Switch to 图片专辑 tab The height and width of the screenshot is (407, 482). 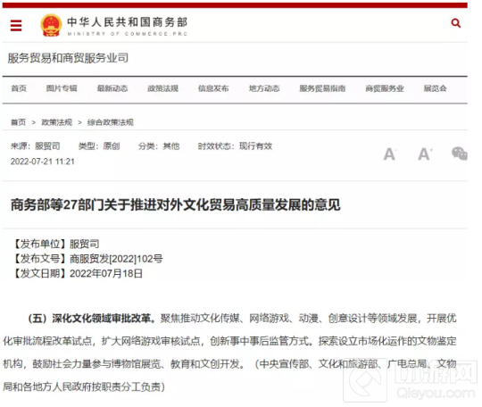(62, 88)
